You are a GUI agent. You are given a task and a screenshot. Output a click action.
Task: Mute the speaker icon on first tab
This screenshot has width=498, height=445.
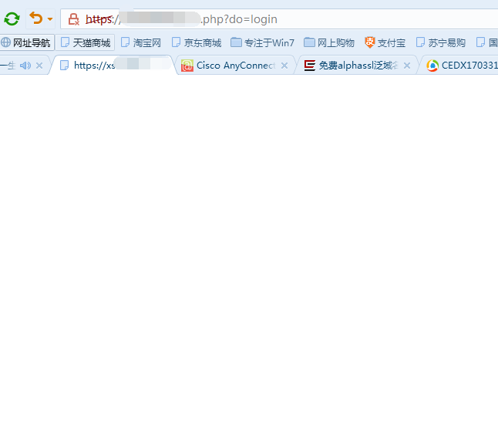tap(25, 66)
